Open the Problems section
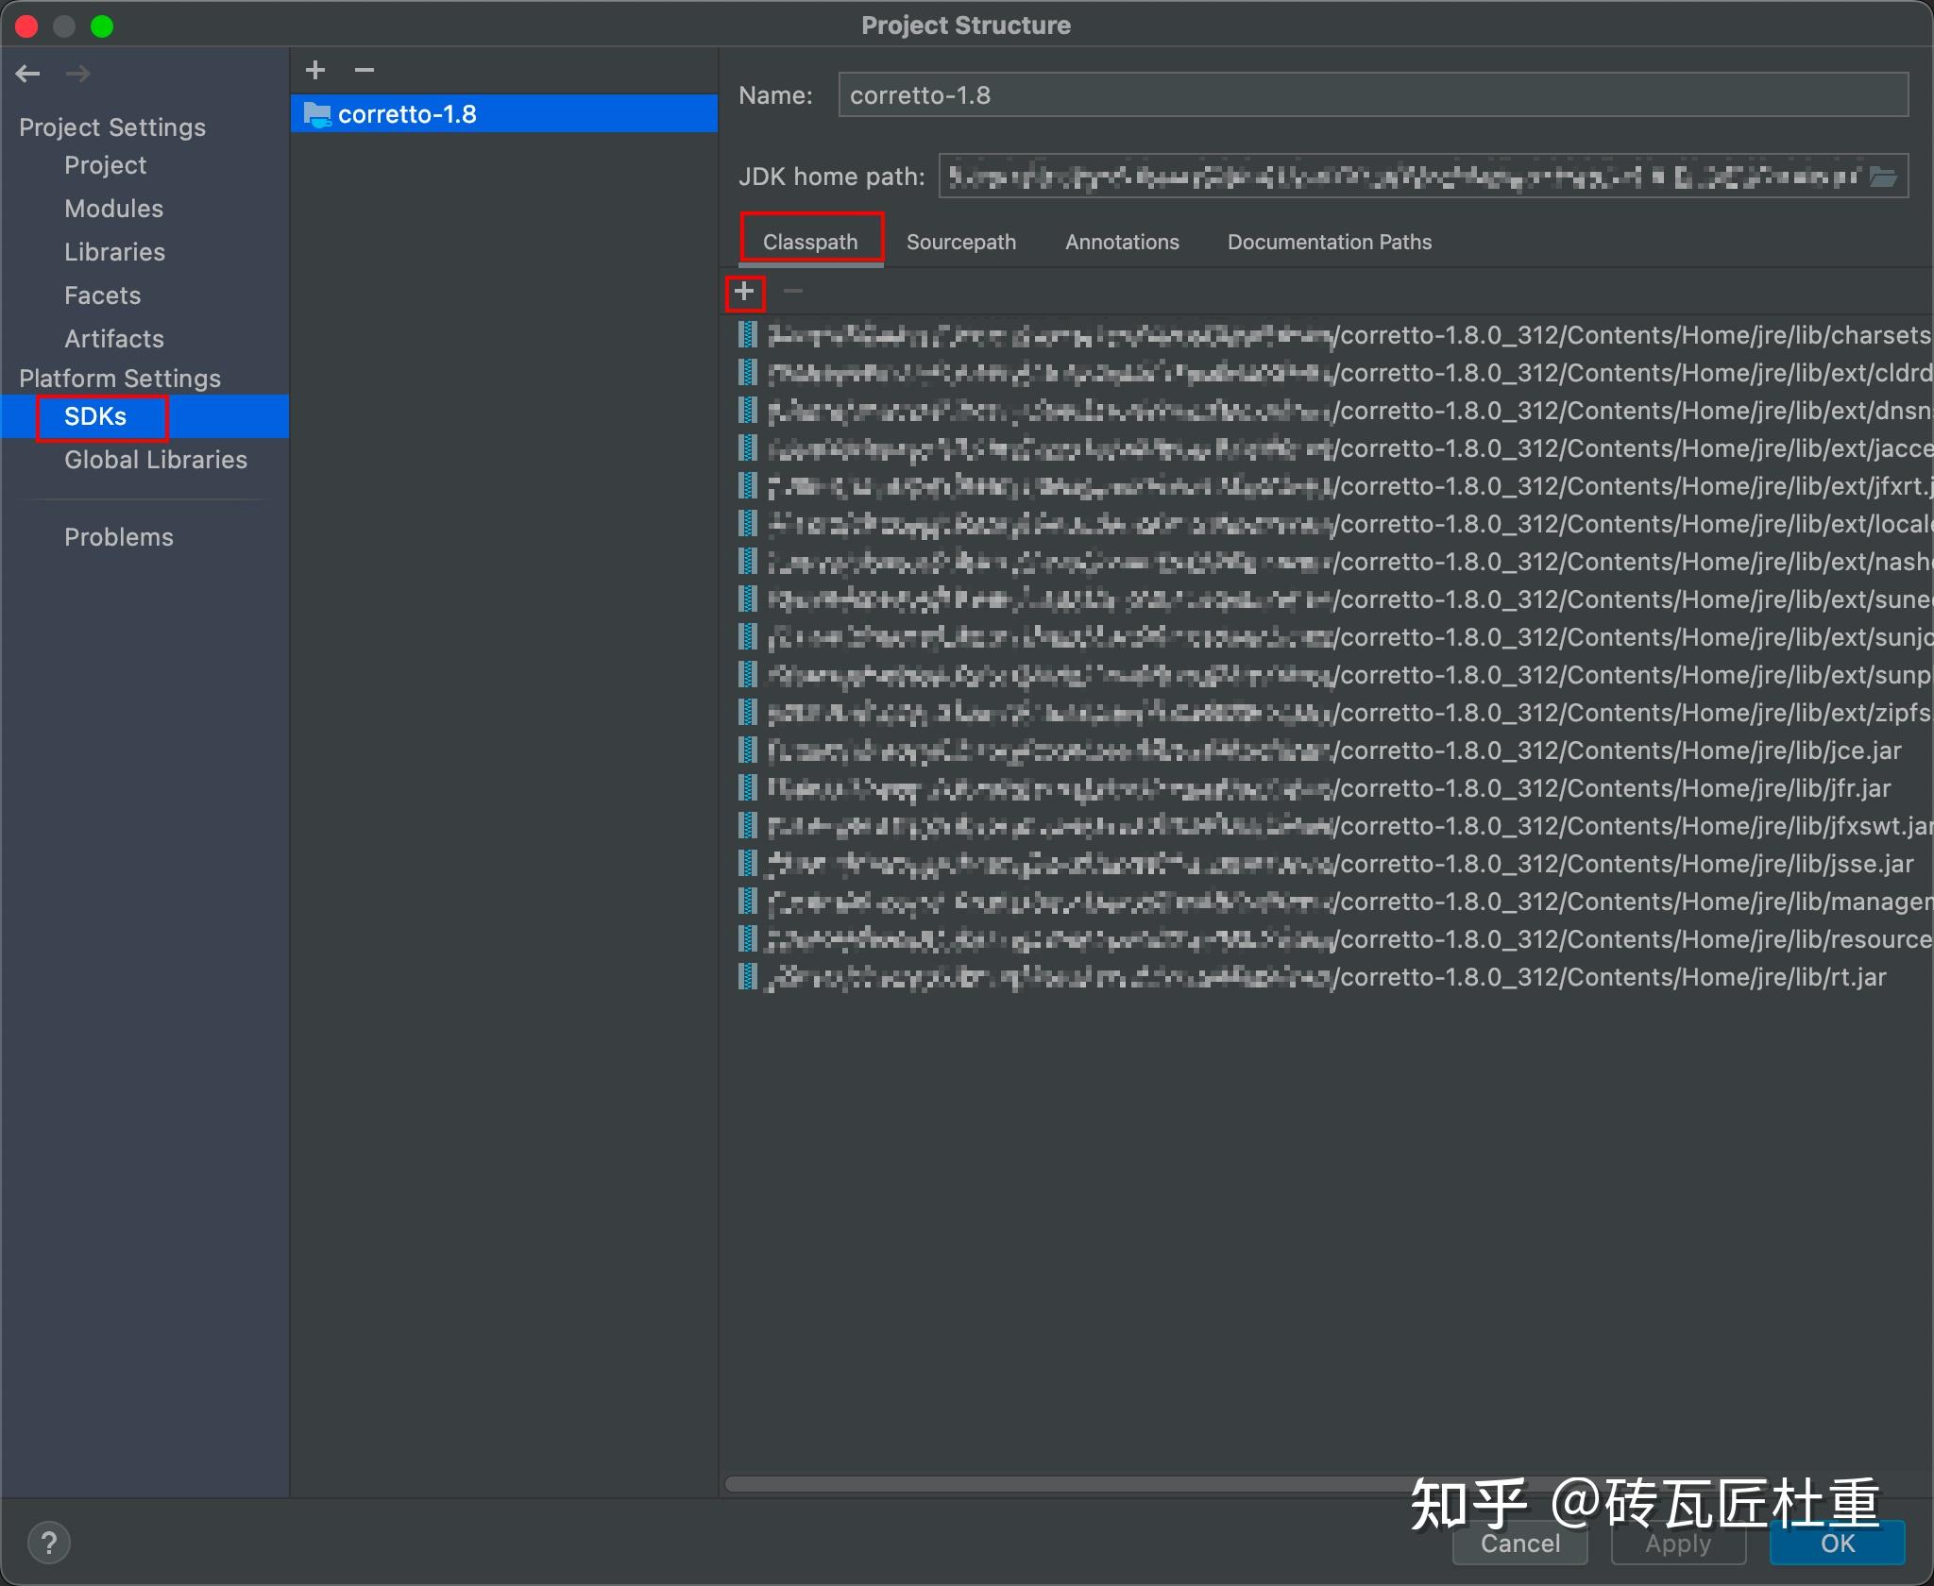The height and width of the screenshot is (1586, 1934). (119, 537)
